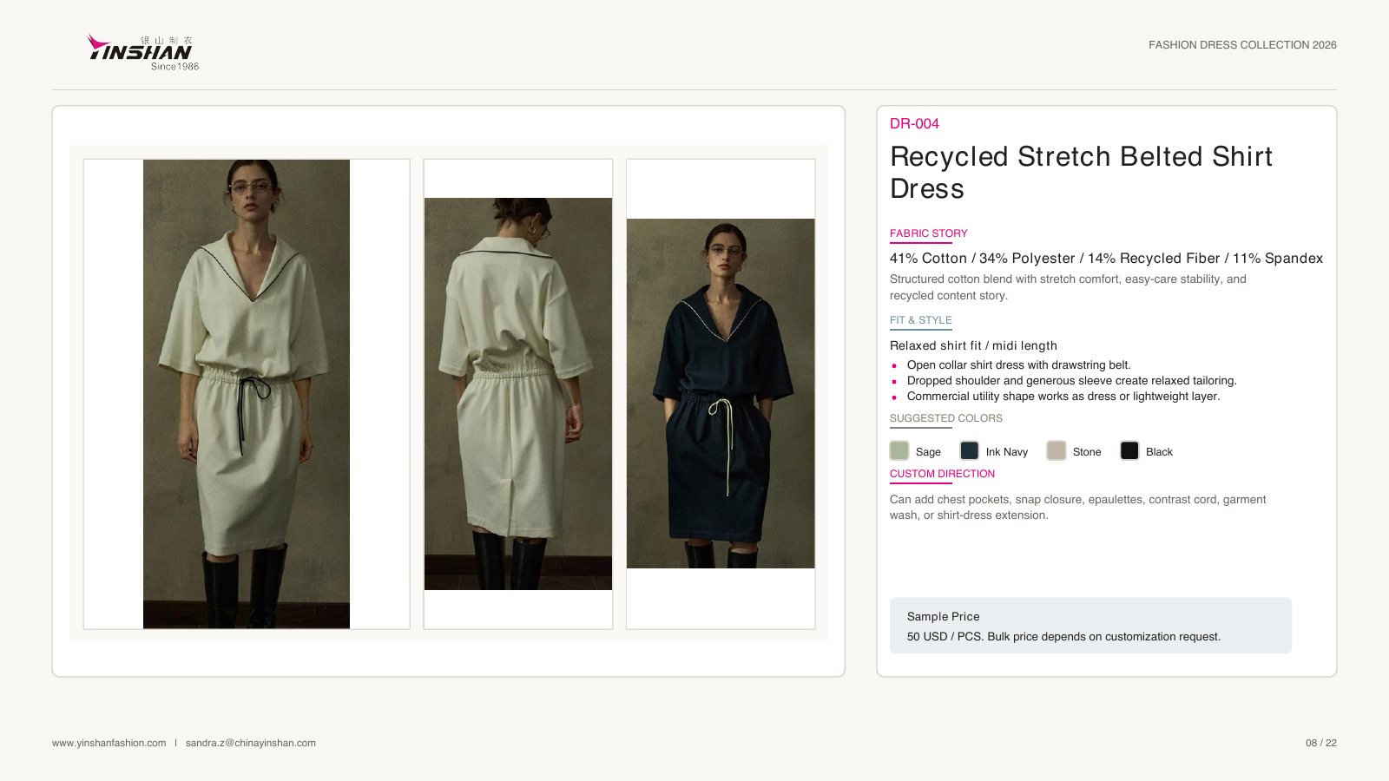Select the Ink Navy color swatch
Screen dimensions: 1389x781
tap(970, 450)
